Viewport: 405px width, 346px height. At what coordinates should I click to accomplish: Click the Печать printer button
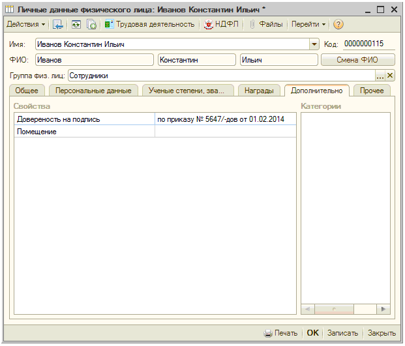pyautogui.click(x=280, y=333)
